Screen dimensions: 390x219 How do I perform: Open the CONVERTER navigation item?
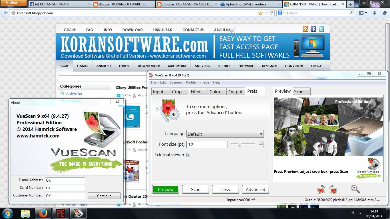(x=294, y=66)
